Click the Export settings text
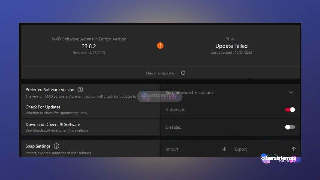Viewport: 320px width, 180px height. click(x=241, y=149)
